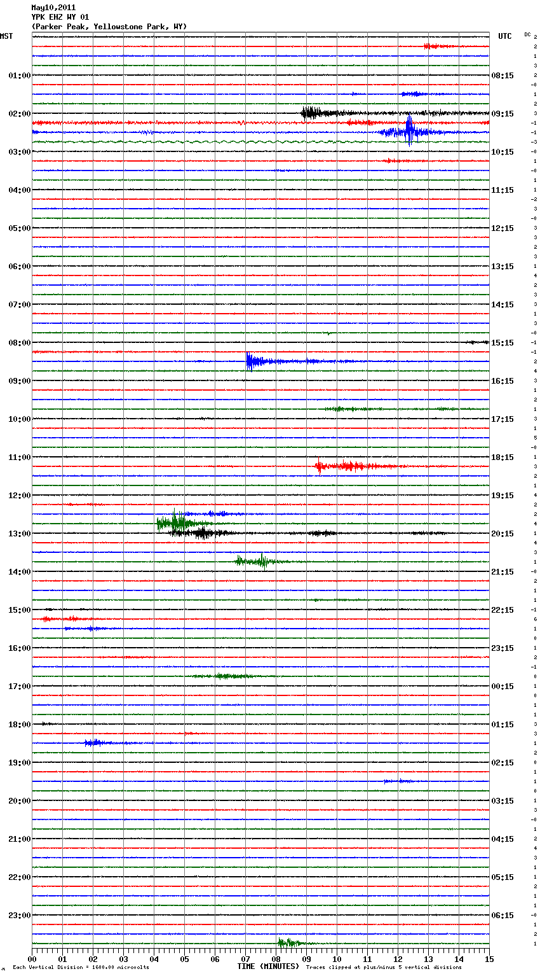Viewport: 540px width, 976px height.
Task: Select the 18:00 MST time label
Action: [19, 725]
